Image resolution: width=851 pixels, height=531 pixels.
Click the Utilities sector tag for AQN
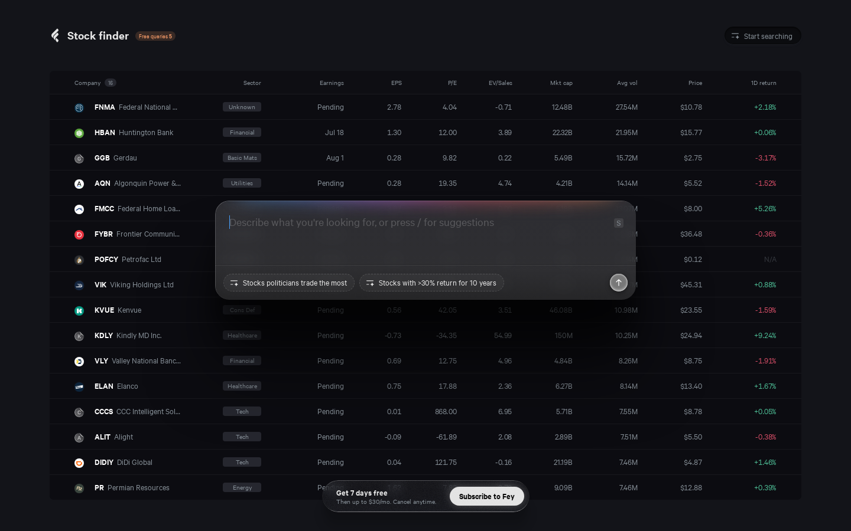242,183
